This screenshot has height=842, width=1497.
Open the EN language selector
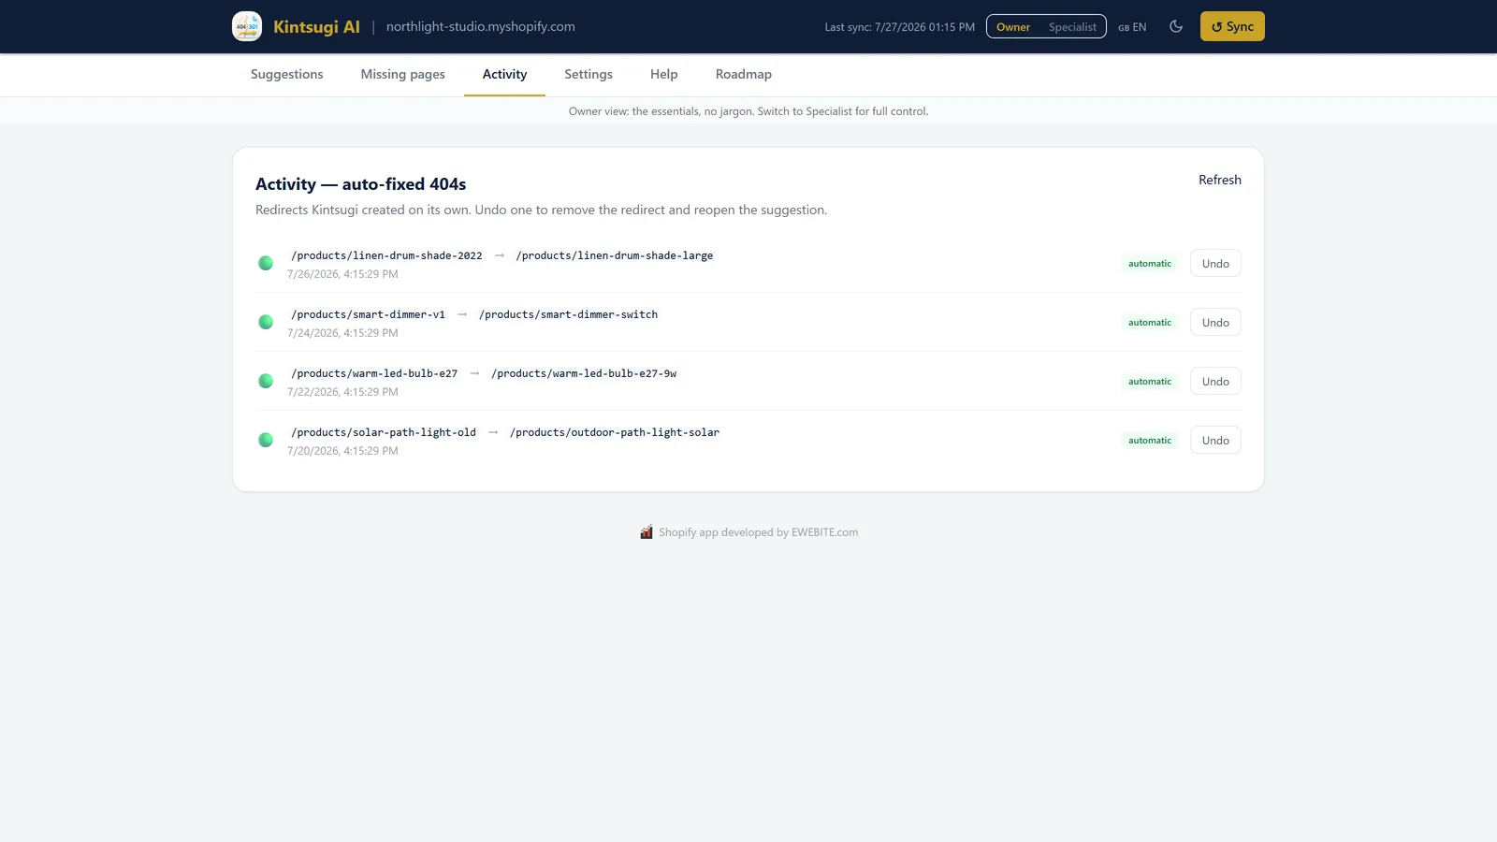(1132, 27)
